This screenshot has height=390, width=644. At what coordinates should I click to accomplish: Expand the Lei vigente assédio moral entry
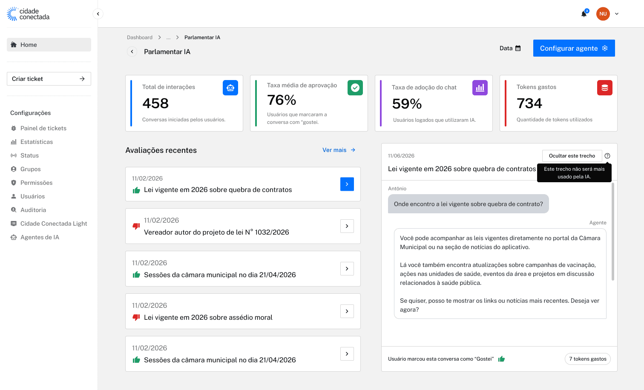click(347, 311)
